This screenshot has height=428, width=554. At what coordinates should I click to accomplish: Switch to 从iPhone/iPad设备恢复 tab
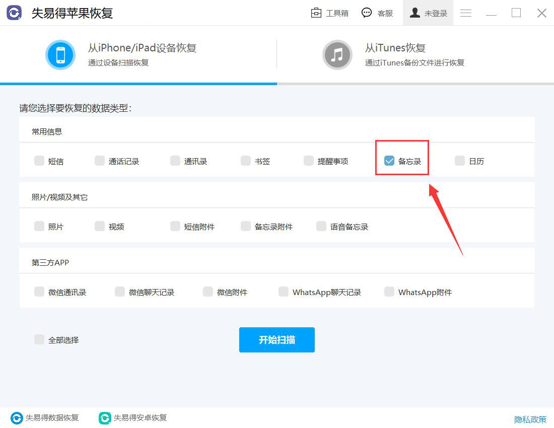click(138, 55)
